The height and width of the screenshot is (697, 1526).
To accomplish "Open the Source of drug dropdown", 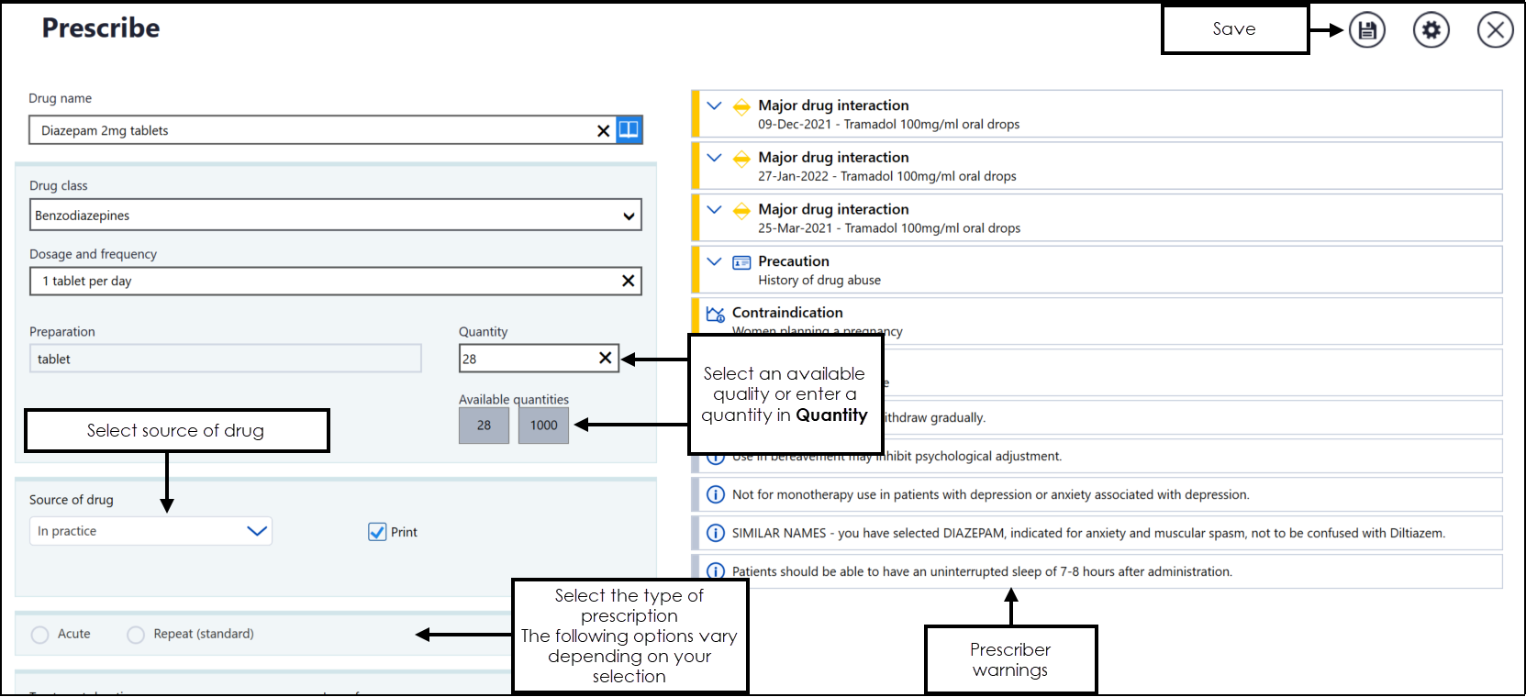I will (x=257, y=531).
